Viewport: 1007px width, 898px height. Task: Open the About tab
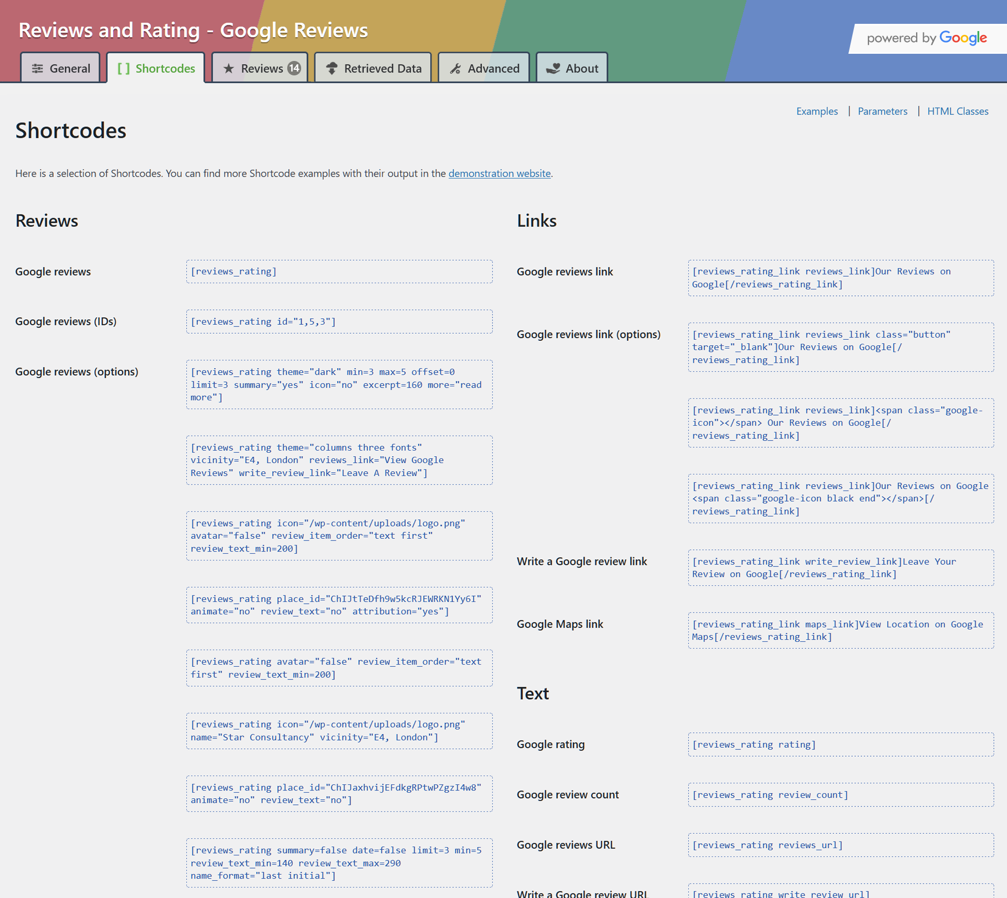coord(572,68)
